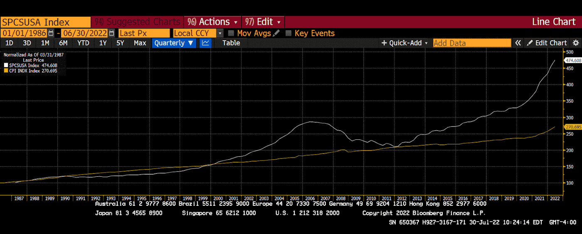
Task: Enable Mov Avgs checkbox
Action: pyautogui.click(x=231, y=33)
